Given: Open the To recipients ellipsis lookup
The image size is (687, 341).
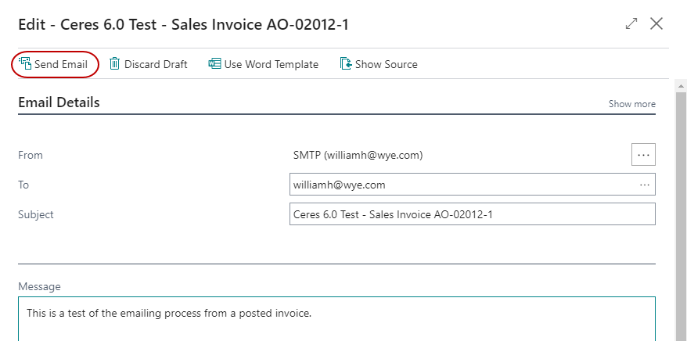Looking at the screenshot, I should [645, 185].
